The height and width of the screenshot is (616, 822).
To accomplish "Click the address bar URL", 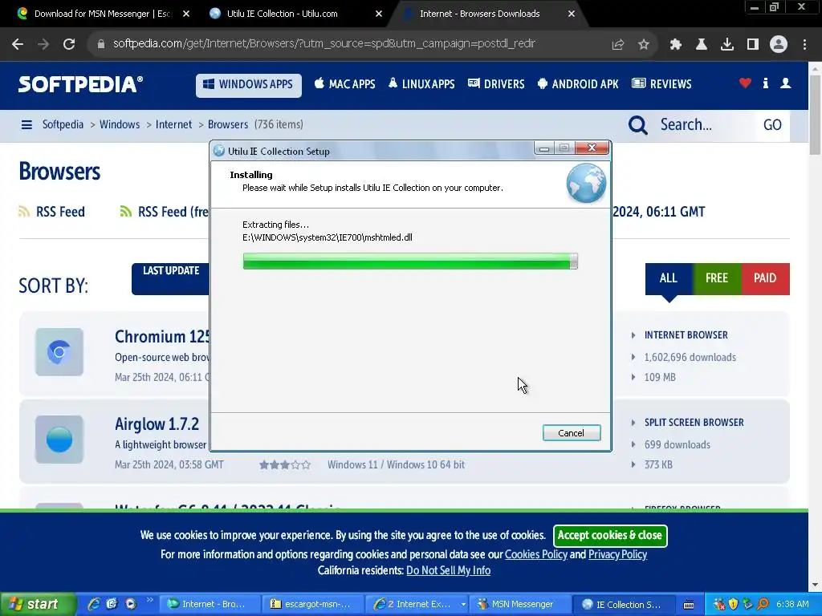I will pos(324,44).
